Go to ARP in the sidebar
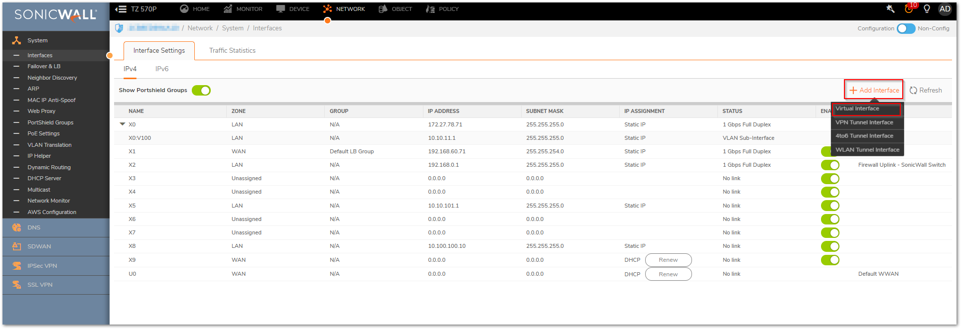The width and height of the screenshot is (961, 329). tap(33, 89)
